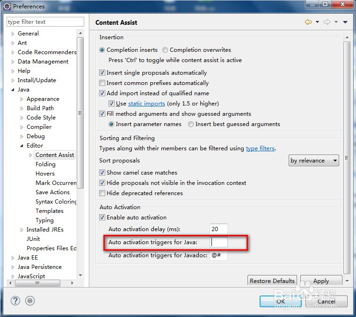The image size is (356, 317).
Task: Enable Hide deprecated references
Action: click(102, 193)
